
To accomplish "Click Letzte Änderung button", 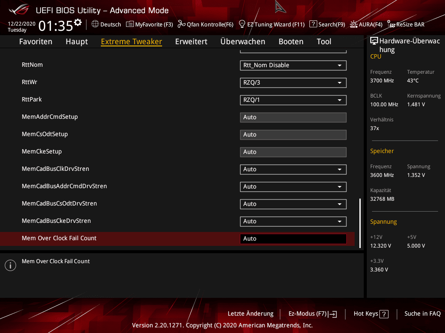I will coord(251,314).
